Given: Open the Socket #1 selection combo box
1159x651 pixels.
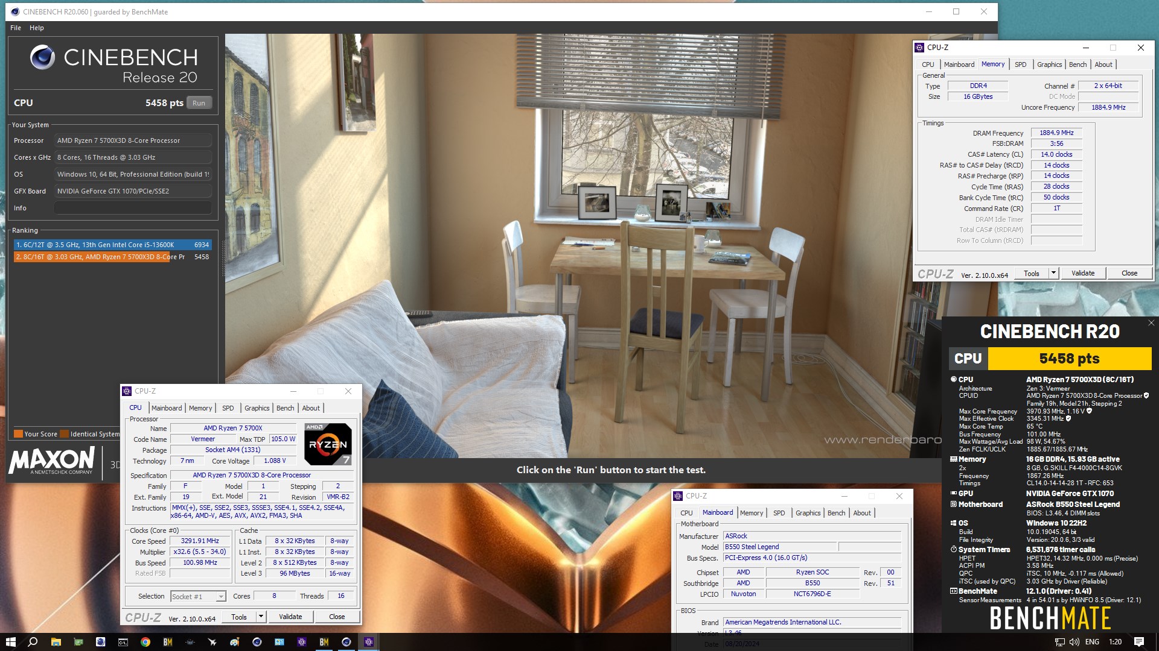Looking at the screenshot, I should click(198, 596).
